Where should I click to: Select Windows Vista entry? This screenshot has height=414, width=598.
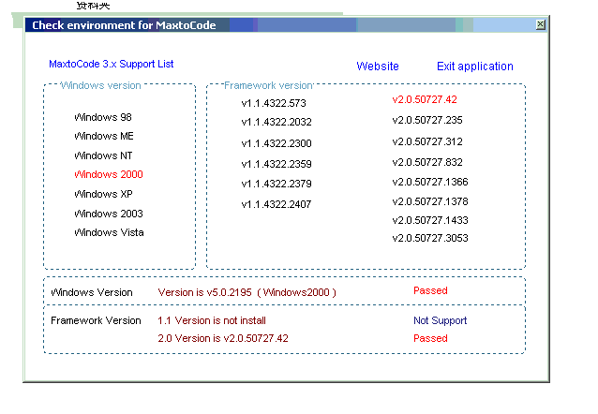pos(109,232)
